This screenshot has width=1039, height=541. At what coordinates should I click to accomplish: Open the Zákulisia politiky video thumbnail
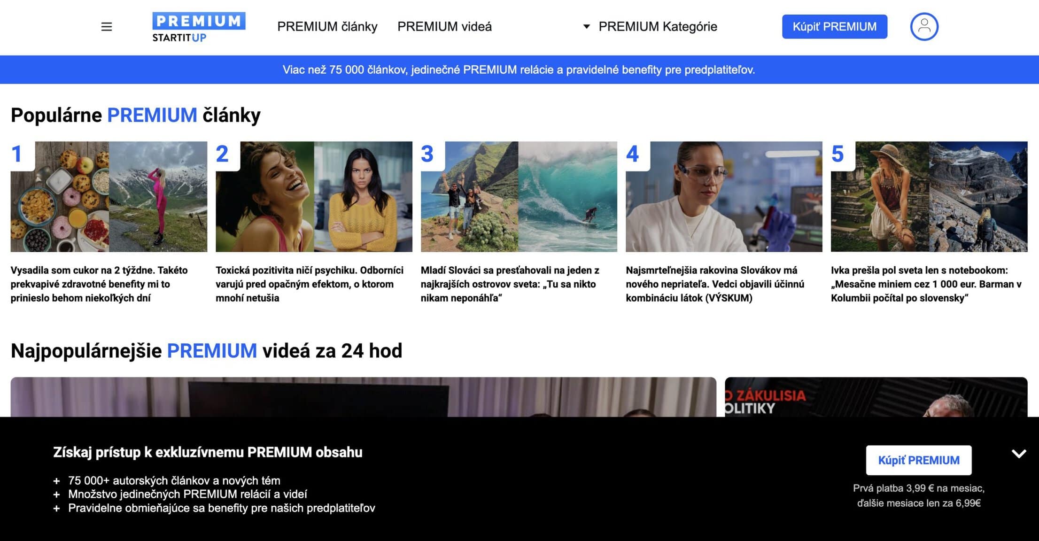pyautogui.click(x=876, y=397)
